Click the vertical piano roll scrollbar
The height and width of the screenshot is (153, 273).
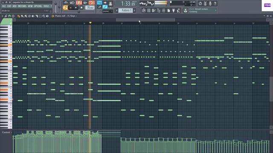(271, 89)
